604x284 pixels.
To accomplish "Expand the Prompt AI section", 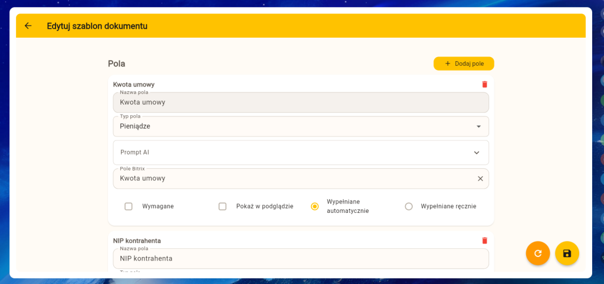I will [x=300, y=152].
